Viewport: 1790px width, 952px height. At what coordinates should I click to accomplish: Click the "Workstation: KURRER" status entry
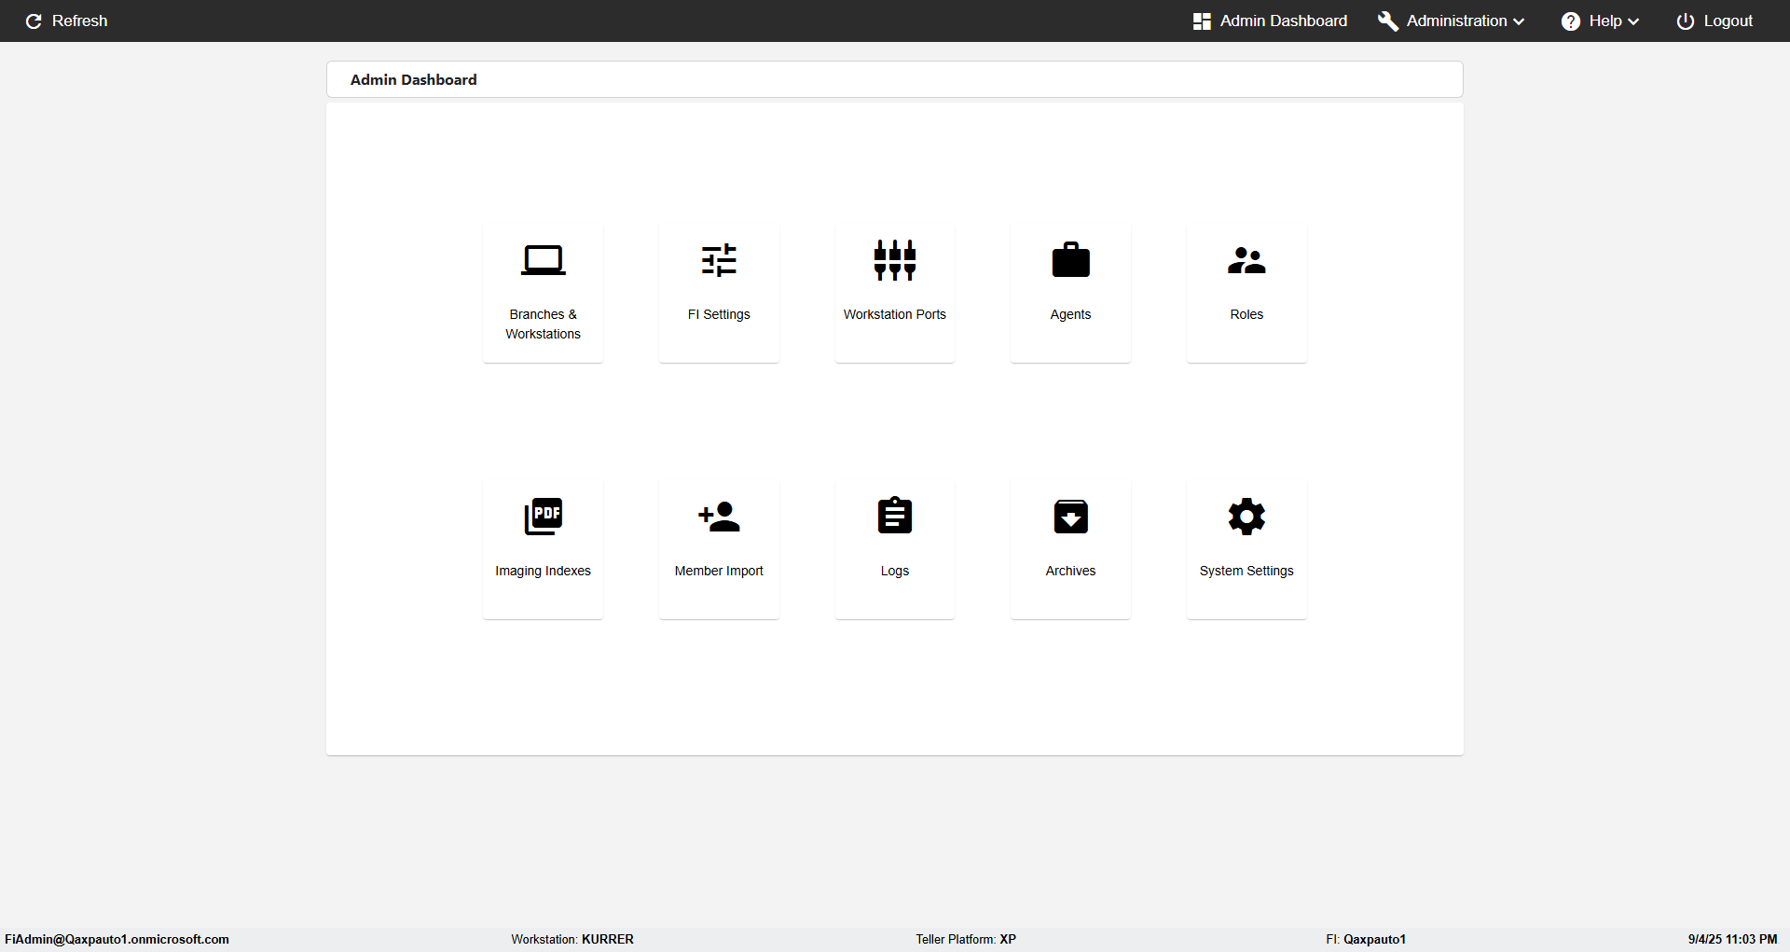click(572, 939)
